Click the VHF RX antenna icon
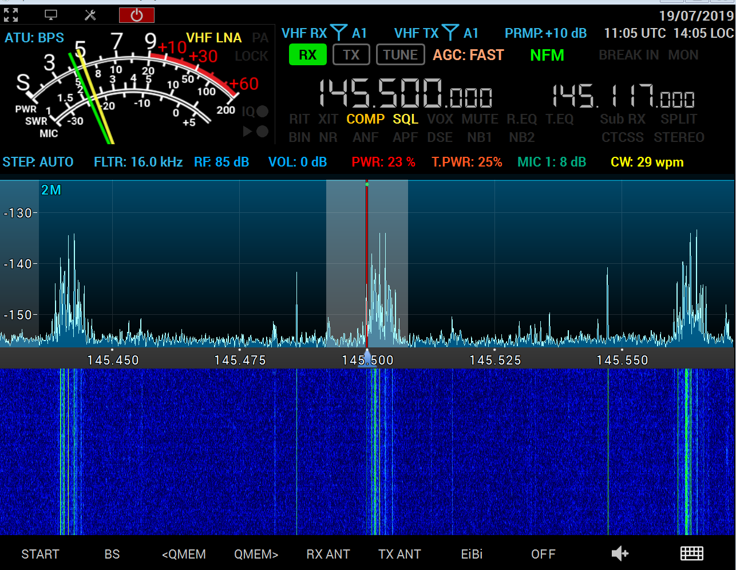736x570 pixels. coord(338,33)
